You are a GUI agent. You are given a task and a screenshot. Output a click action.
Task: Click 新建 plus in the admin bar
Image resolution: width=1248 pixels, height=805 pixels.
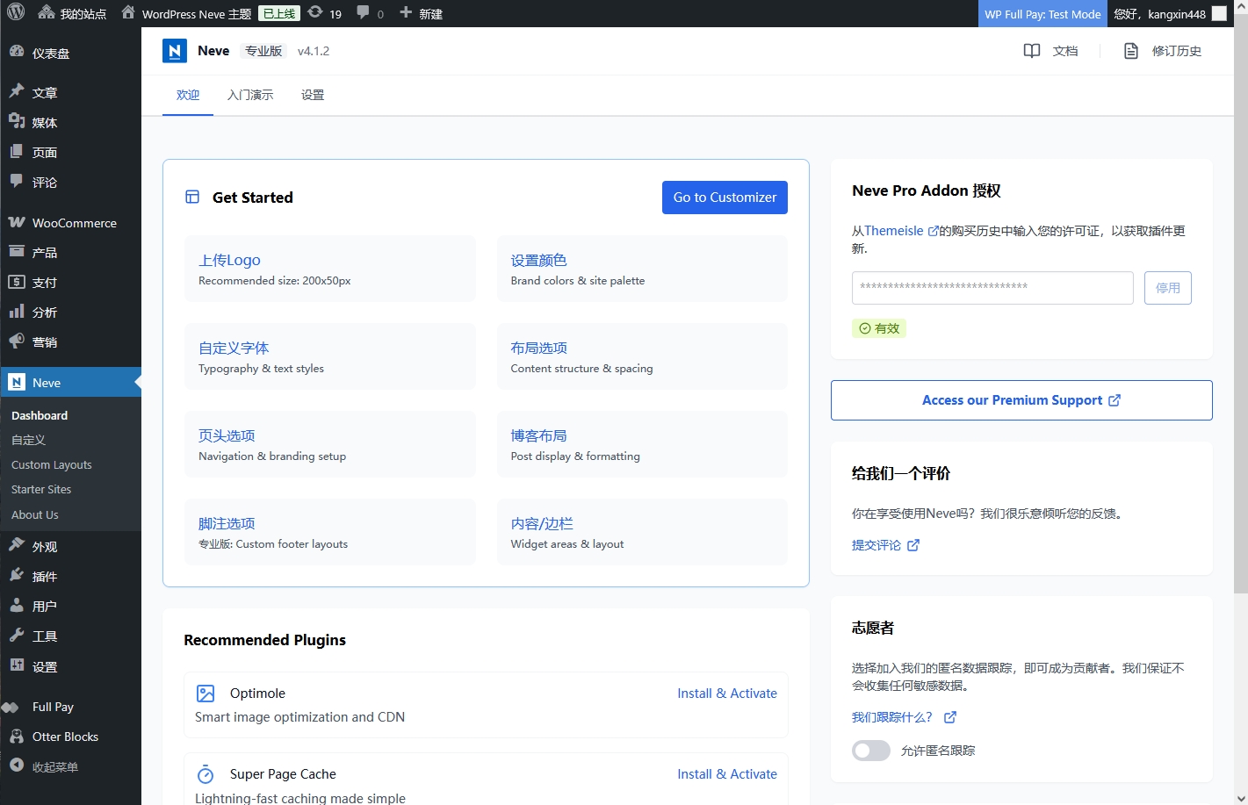[x=421, y=13]
